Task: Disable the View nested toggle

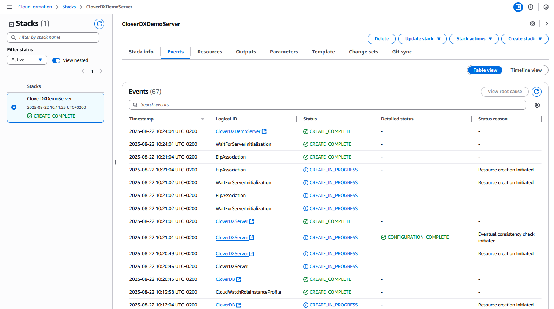Action: pyautogui.click(x=56, y=60)
